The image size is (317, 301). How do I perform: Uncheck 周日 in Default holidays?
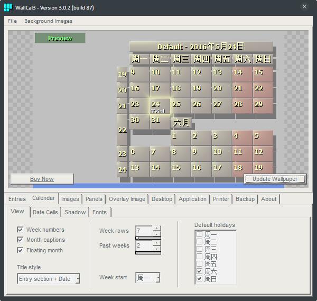pyautogui.click(x=199, y=279)
